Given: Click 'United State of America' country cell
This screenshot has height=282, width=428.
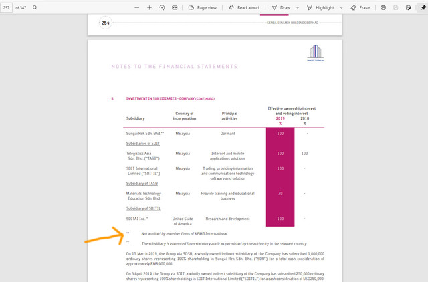Looking at the screenshot, I should coord(183,221).
